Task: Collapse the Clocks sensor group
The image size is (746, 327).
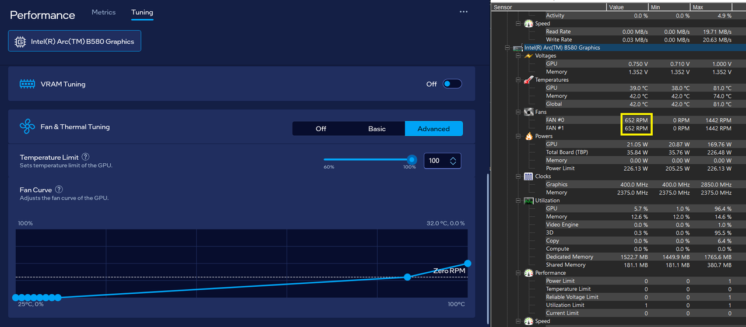Action: point(519,176)
